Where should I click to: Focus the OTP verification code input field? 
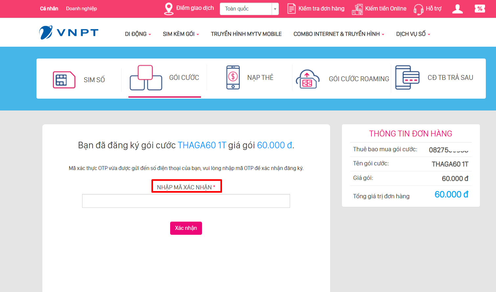[186, 201]
